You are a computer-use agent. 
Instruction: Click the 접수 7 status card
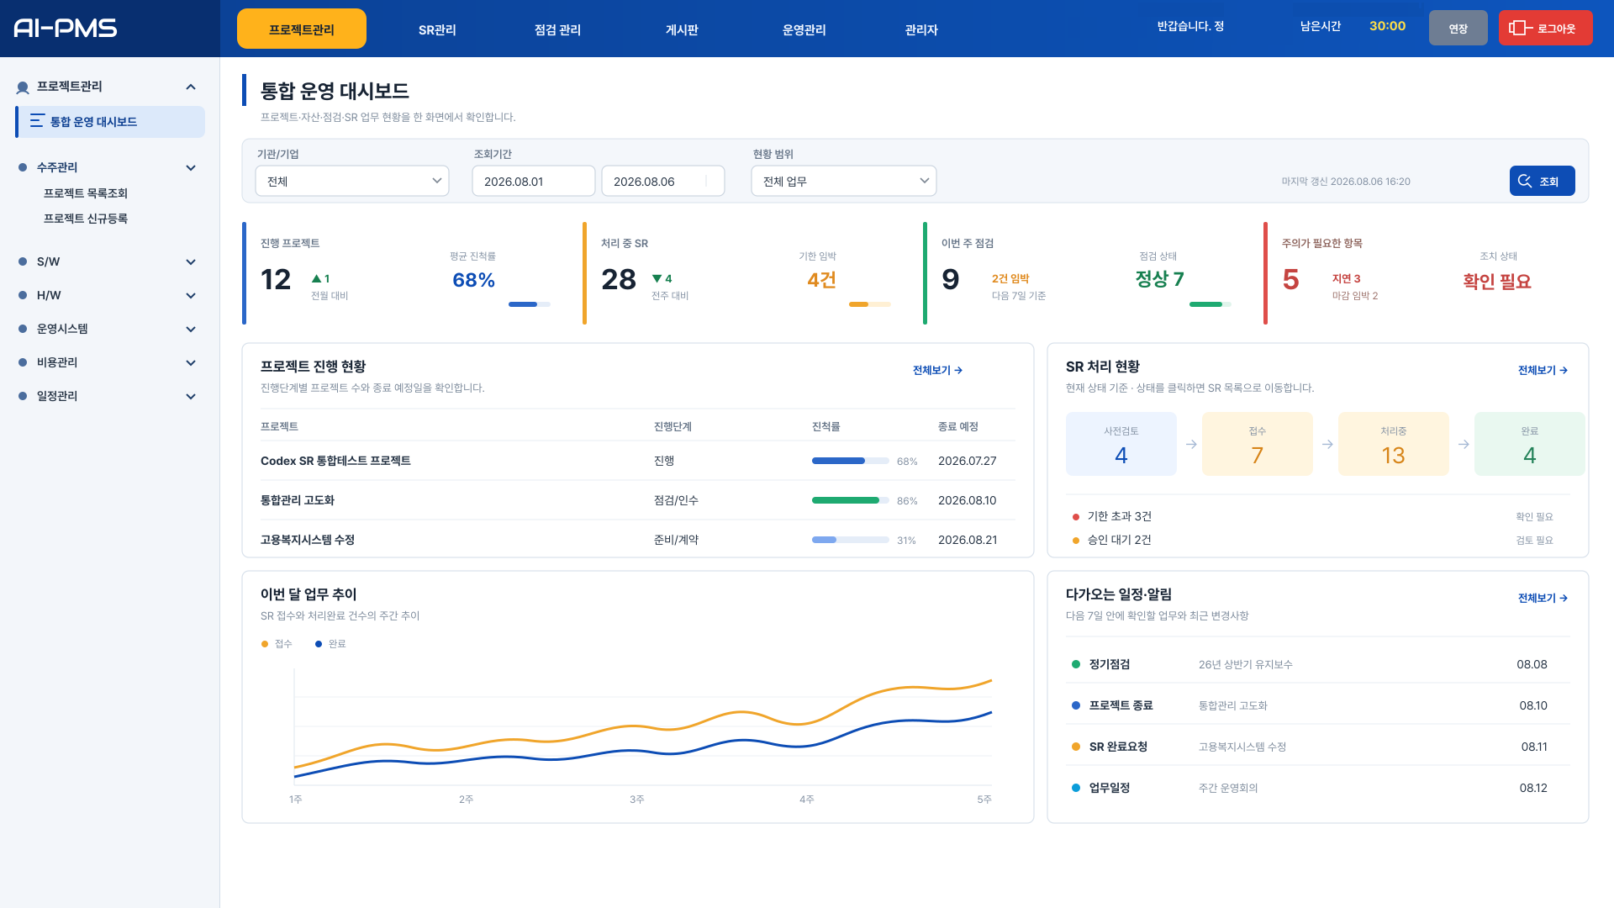pos(1257,444)
